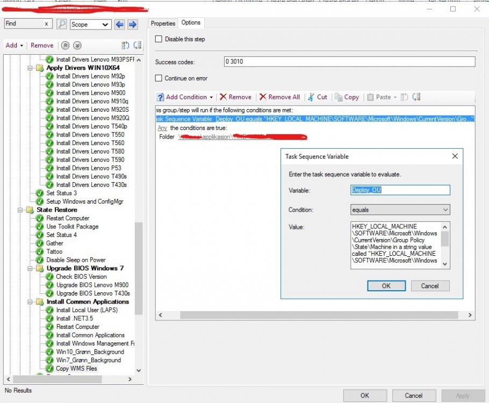Click the Find magnifier search icon
The height and width of the screenshot is (403, 489).
62,24
